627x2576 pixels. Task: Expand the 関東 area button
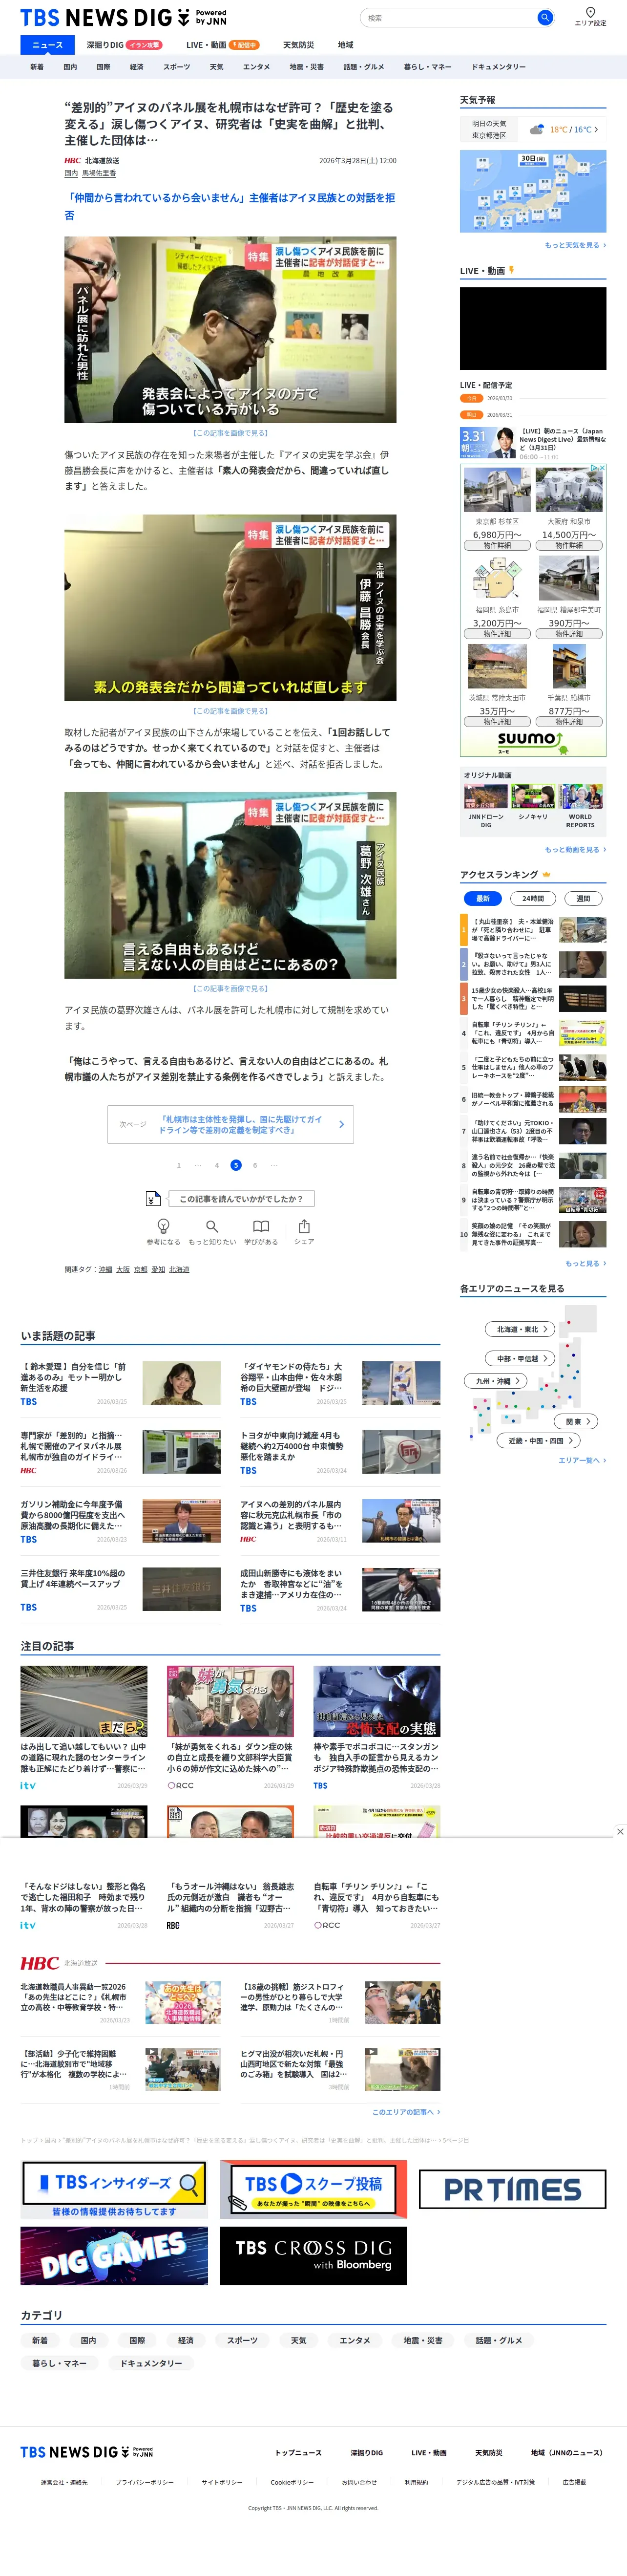point(576,1421)
